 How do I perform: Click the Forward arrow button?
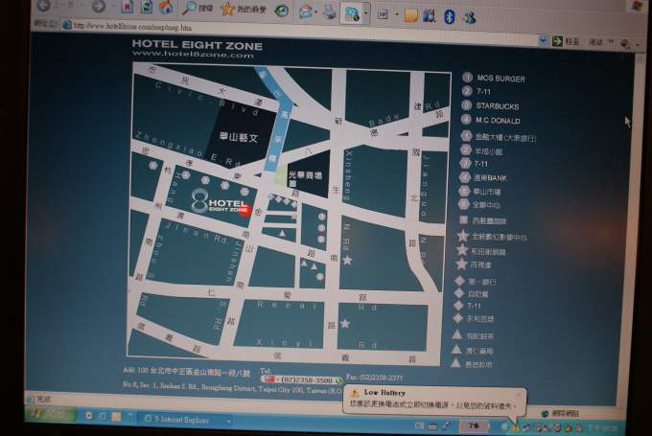[99, 7]
